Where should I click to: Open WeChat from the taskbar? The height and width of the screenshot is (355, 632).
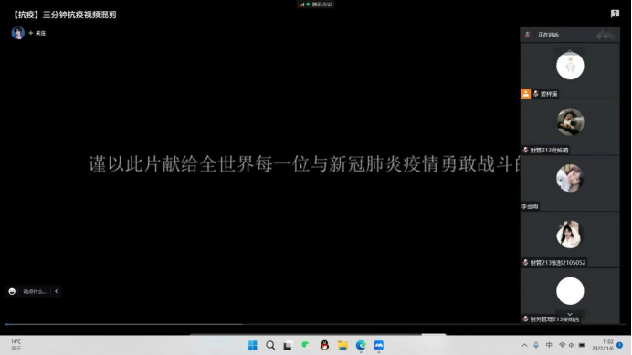click(306, 345)
